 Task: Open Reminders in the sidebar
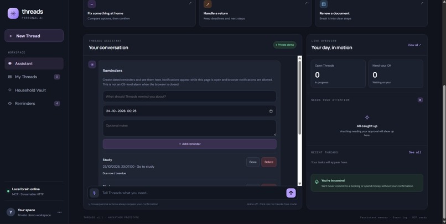[34, 104]
